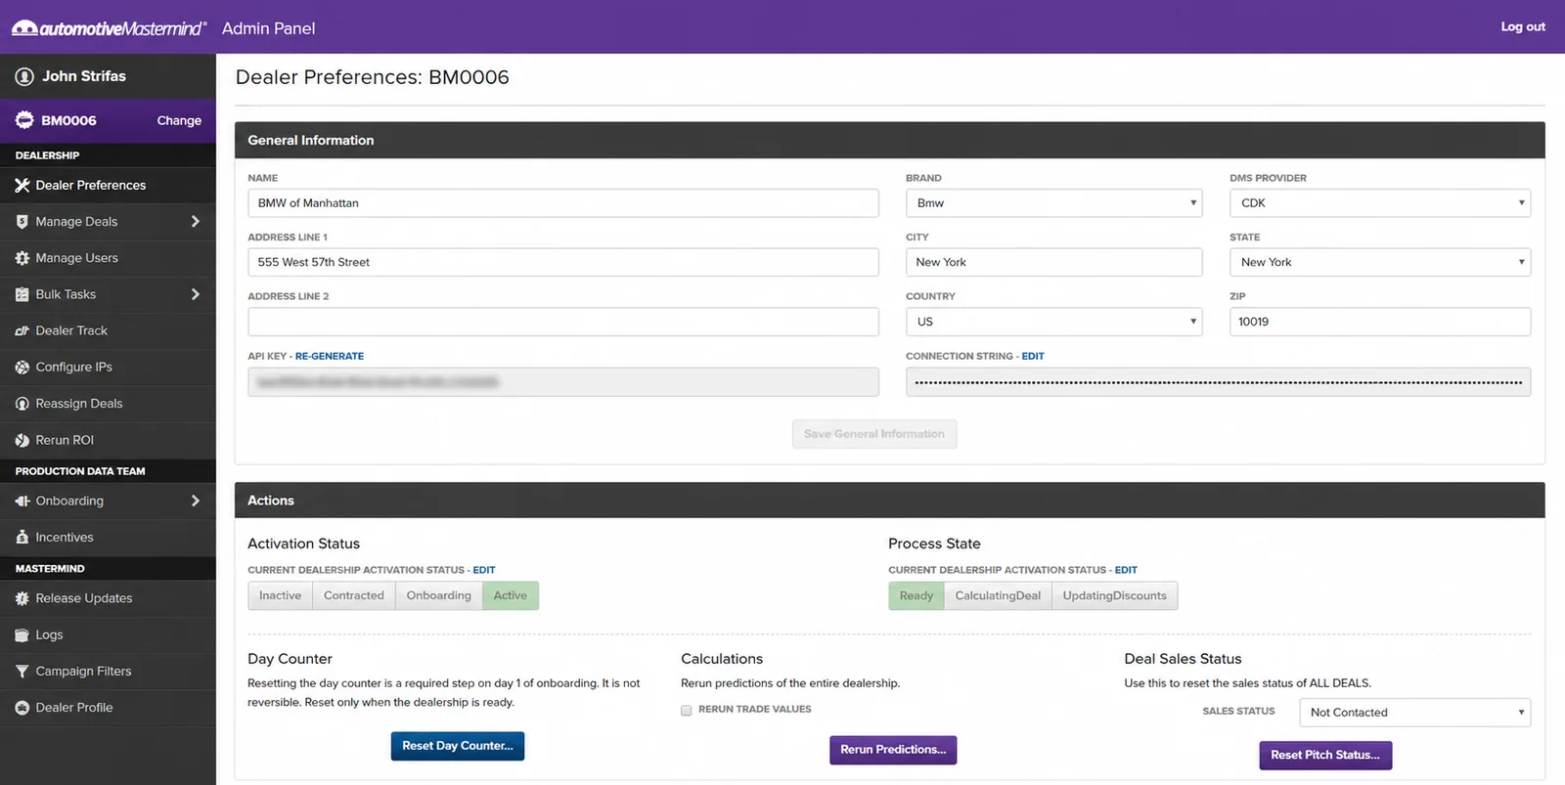Click EDIT beside Process State label

[x=1126, y=570]
